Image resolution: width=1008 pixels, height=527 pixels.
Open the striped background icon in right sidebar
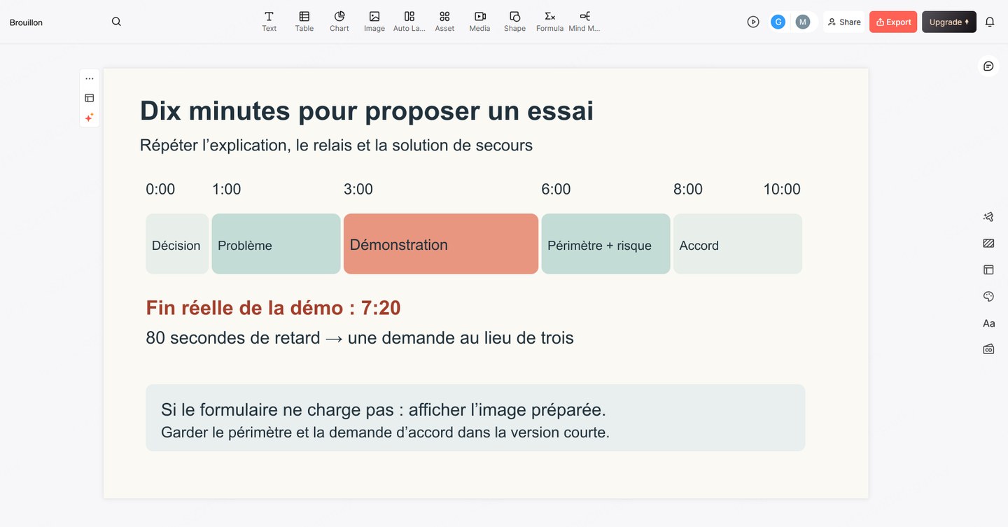[x=988, y=244]
